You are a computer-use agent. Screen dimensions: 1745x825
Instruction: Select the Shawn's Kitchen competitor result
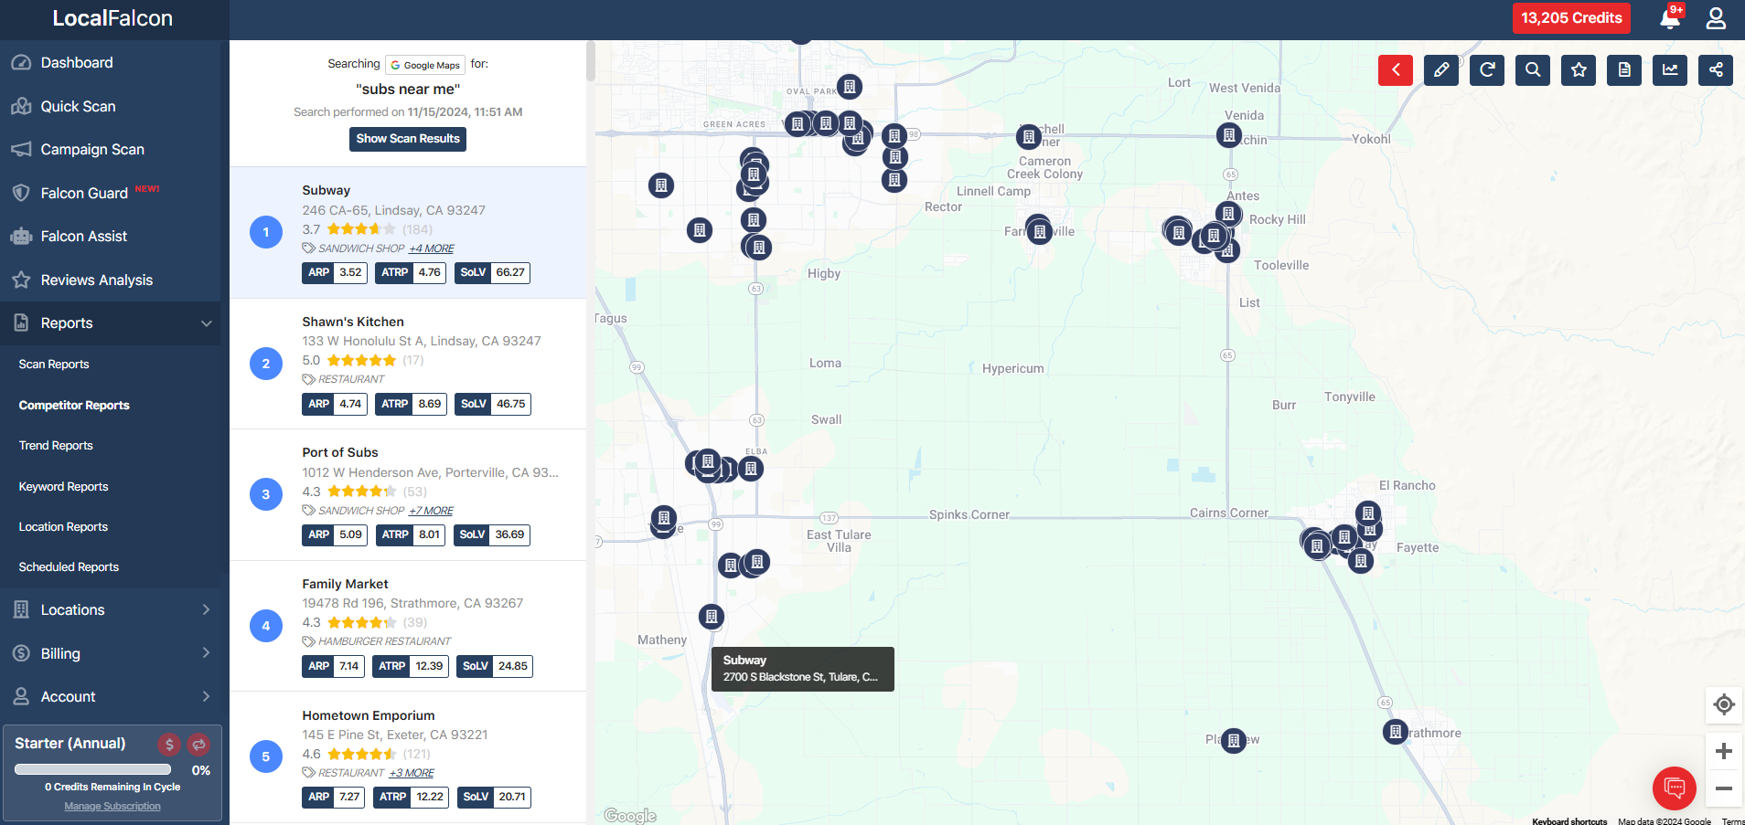click(408, 364)
